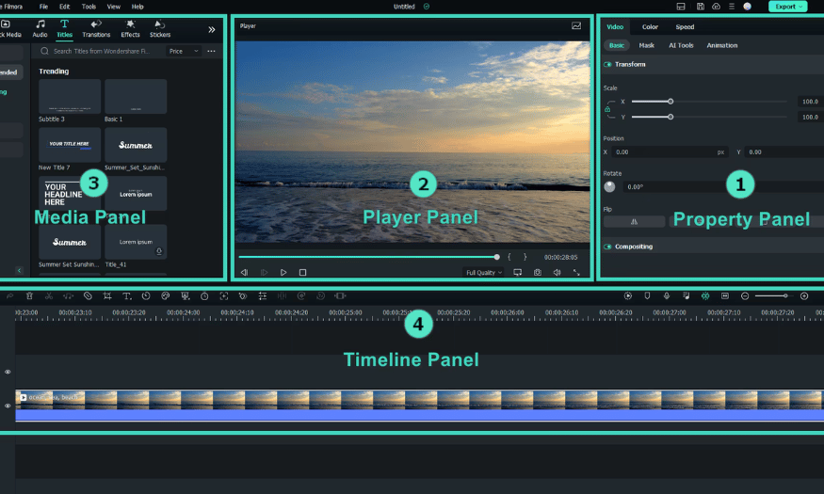Enter fullscreen with the player expand icon

pos(576,273)
